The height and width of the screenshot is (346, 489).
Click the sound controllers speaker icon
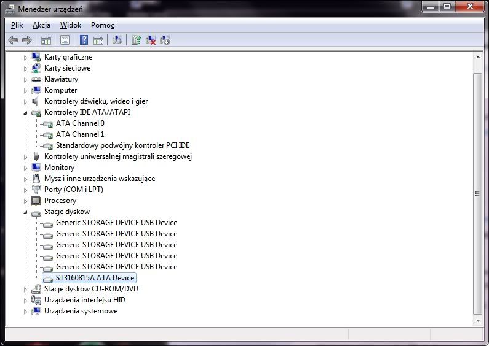(36, 101)
